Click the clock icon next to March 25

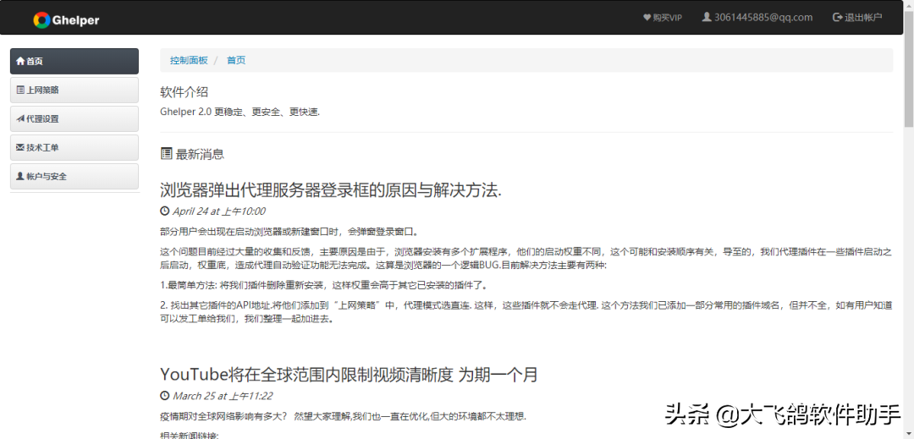pos(165,396)
